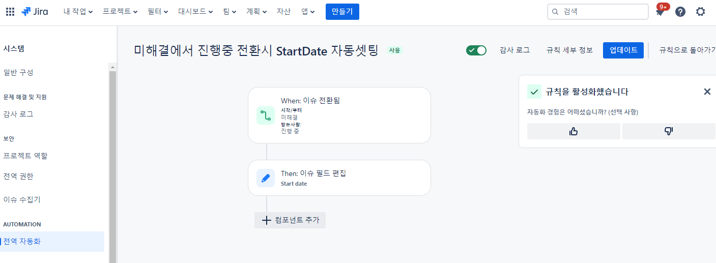Open the app switcher grid icon
The image size is (716, 263).
[x=10, y=12]
